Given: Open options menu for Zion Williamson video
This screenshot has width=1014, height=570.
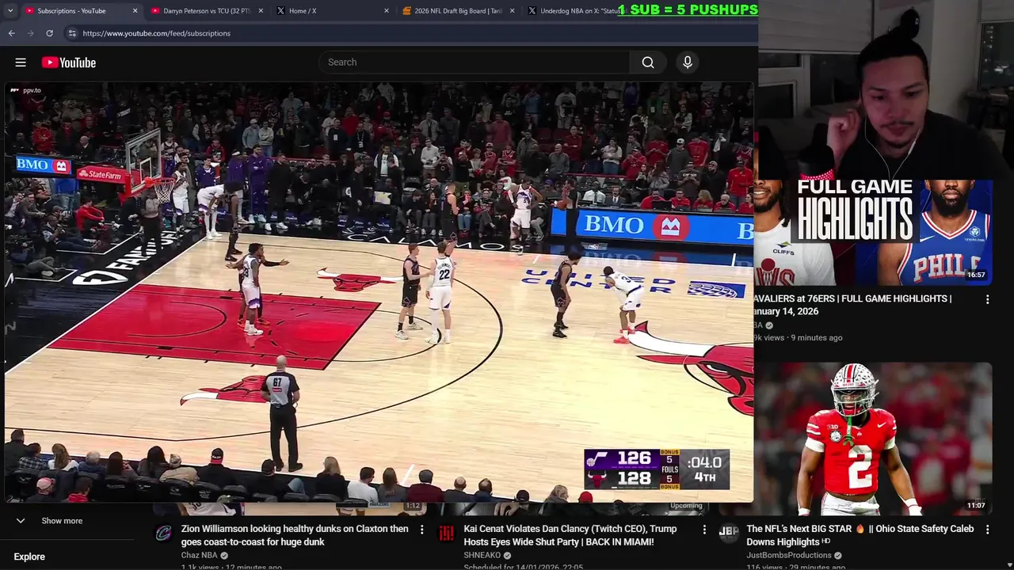Looking at the screenshot, I should (421, 529).
